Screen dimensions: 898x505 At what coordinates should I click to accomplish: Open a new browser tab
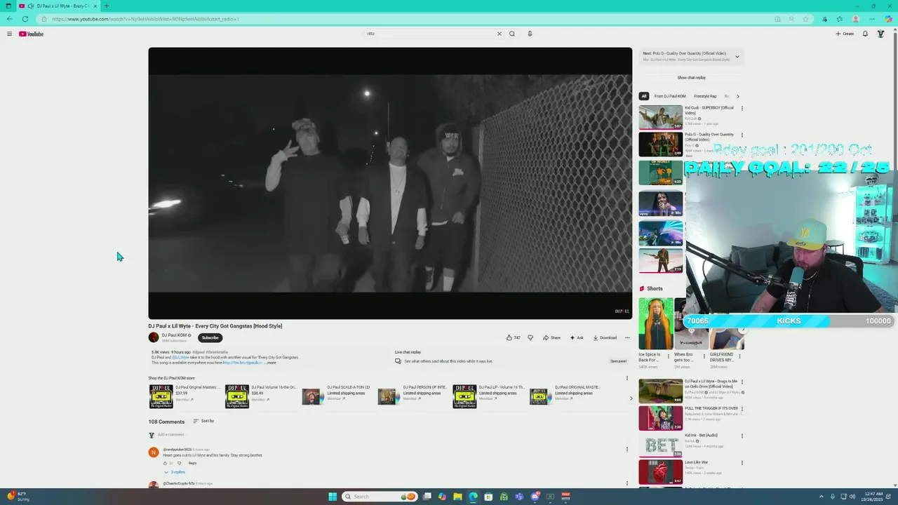pos(107,6)
